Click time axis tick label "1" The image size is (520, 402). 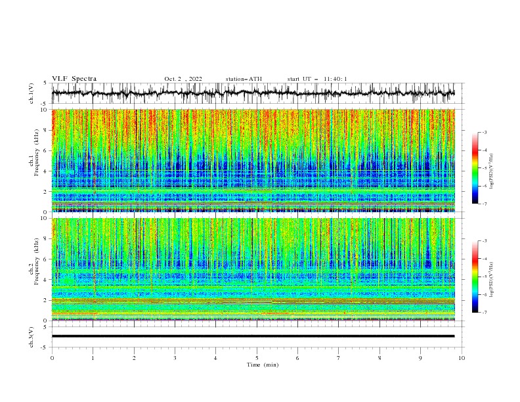[x=93, y=358]
